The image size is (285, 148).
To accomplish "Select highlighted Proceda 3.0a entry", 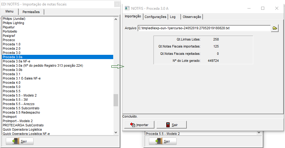I will 58,57.
